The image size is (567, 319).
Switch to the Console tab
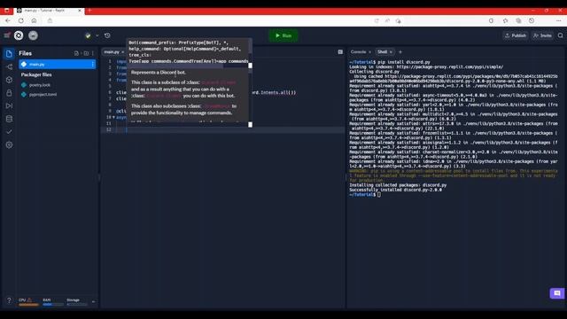[x=358, y=52]
